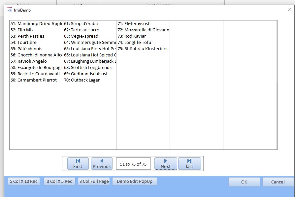Select '54: Tourtière' entry
The width and height of the screenshot is (295, 197).
click(x=36, y=42)
